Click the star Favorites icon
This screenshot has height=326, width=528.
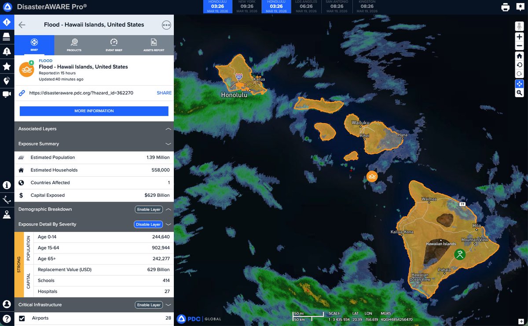pos(6,66)
